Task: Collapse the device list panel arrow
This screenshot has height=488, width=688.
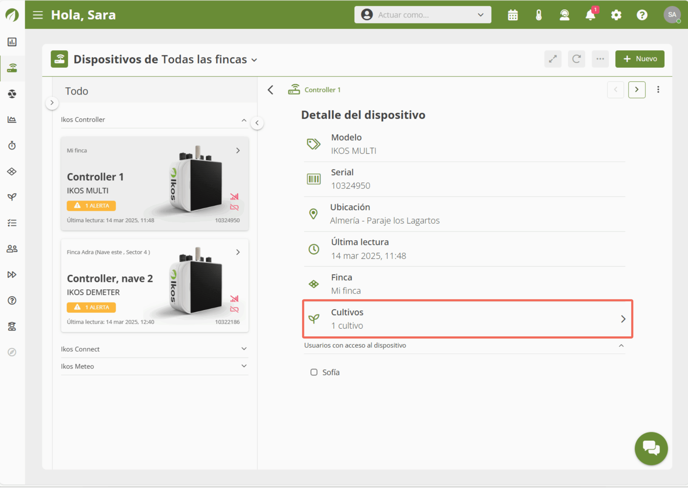Action: (257, 123)
